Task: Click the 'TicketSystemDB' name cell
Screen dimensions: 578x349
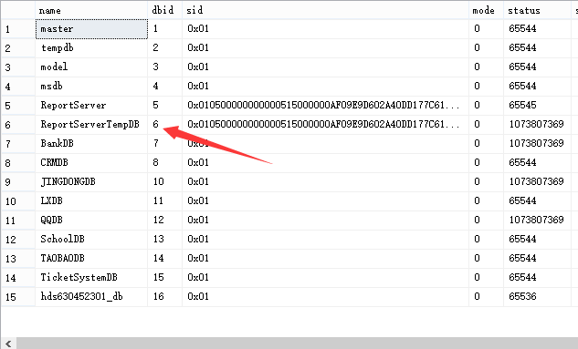Action: click(x=91, y=277)
